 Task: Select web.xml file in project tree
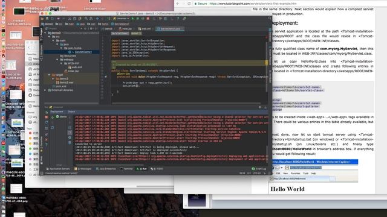(x=75, y=67)
